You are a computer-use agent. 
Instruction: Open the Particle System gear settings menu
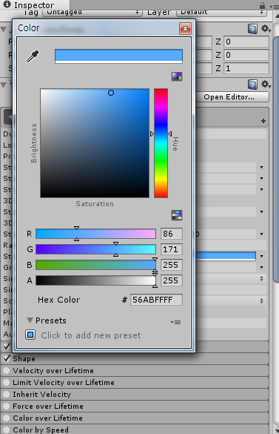[266, 84]
